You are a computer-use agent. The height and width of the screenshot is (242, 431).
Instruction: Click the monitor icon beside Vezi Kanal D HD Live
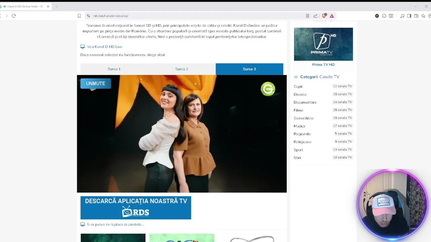(x=82, y=47)
